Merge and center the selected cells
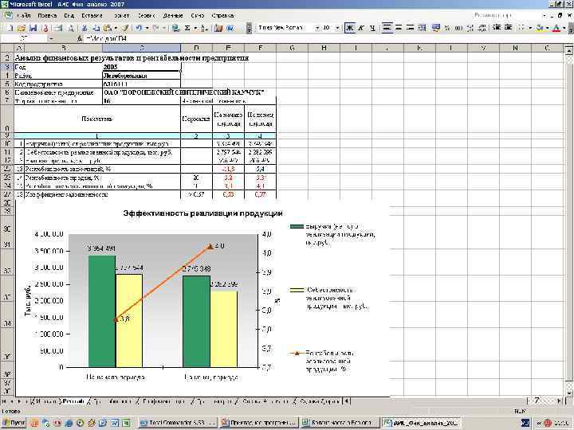Screen dimensions: 574x430 click(422, 28)
